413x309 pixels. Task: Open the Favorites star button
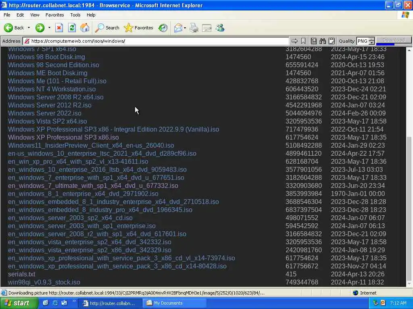[x=139, y=28]
